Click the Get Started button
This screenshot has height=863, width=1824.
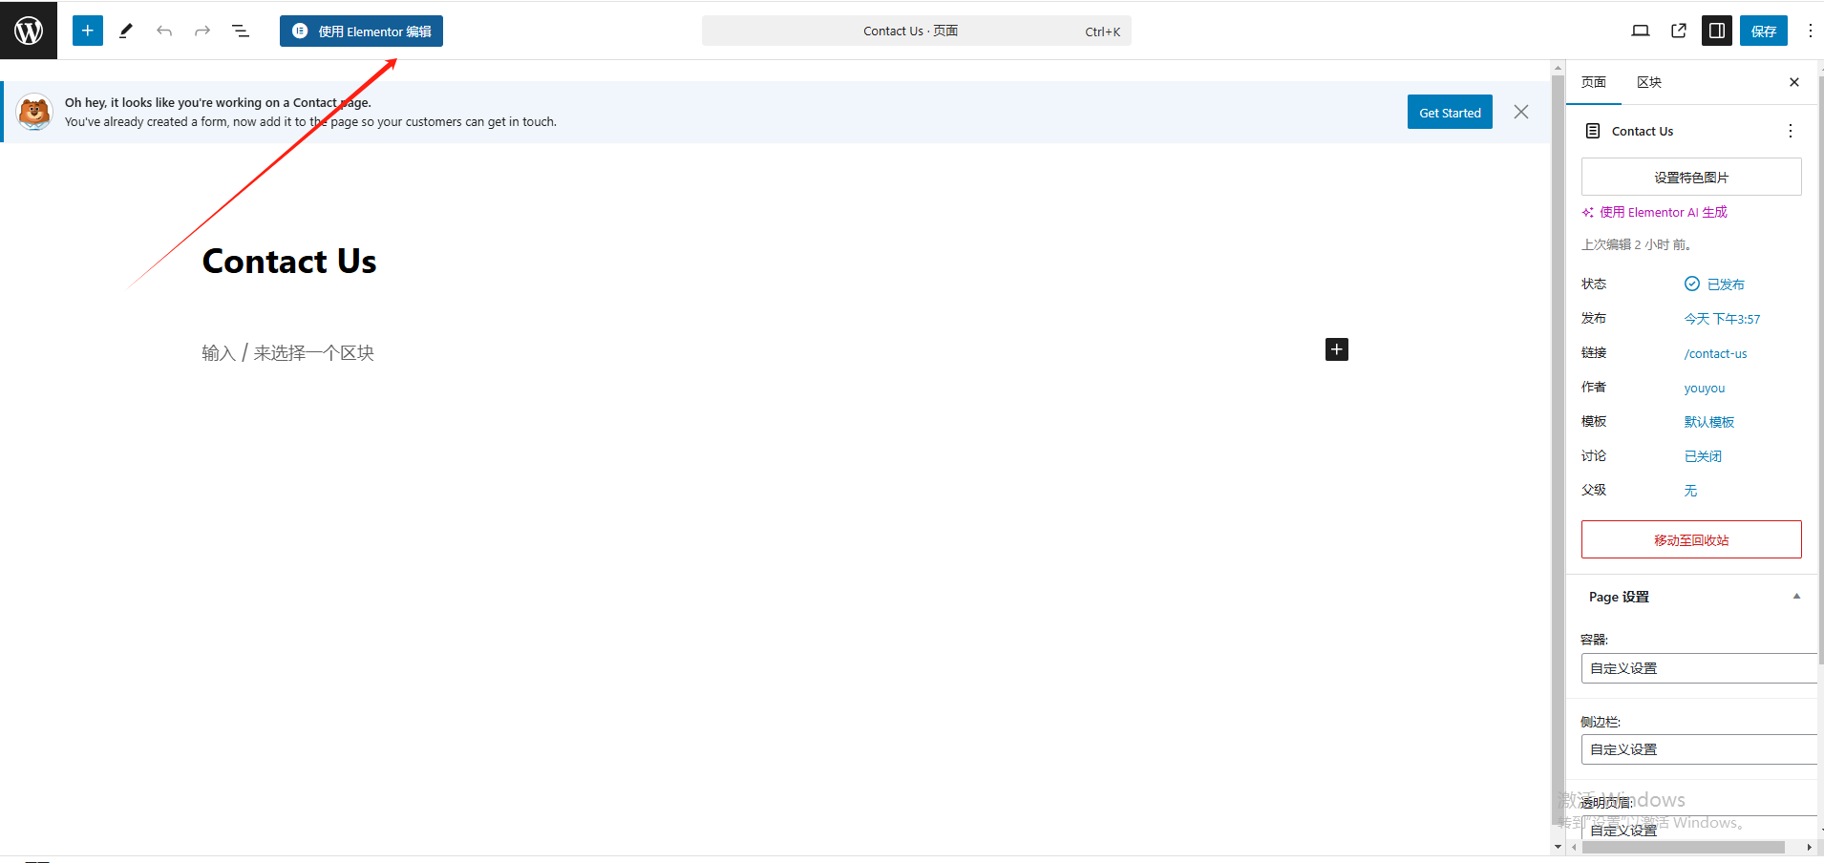tap(1450, 113)
